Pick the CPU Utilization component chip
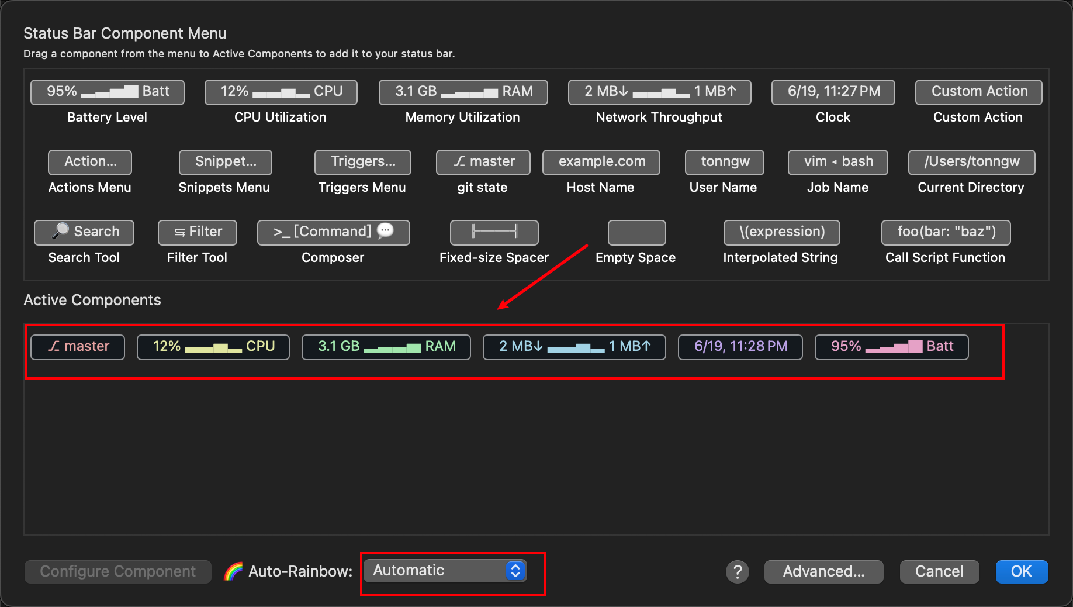Screen dimensions: 1073x607 281,92
